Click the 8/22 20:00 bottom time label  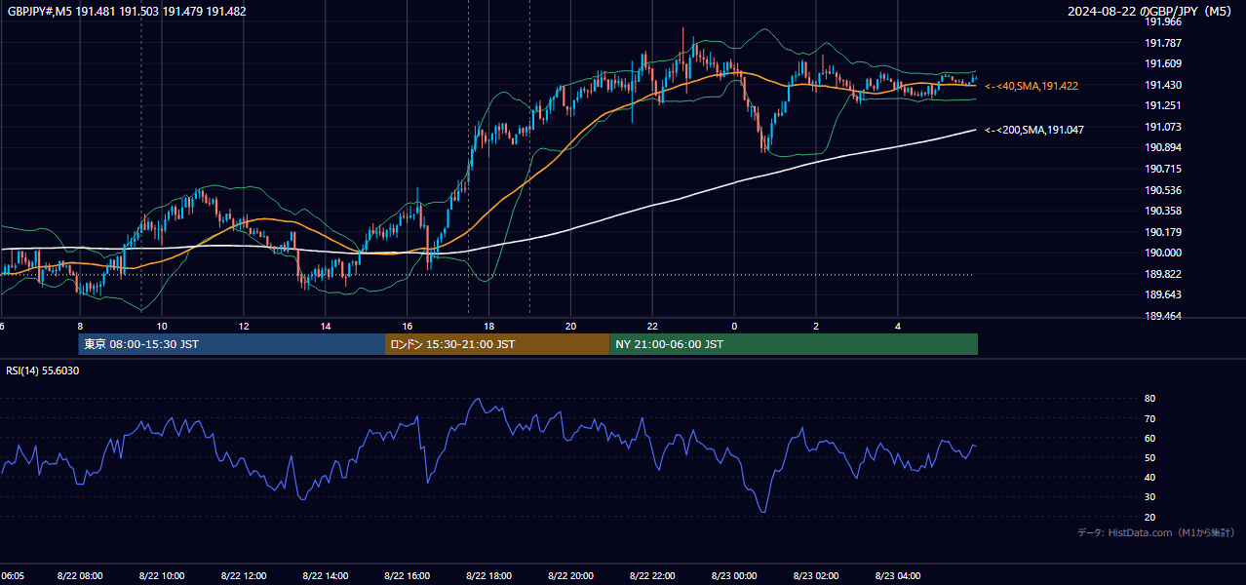click(x=571, y=575)
